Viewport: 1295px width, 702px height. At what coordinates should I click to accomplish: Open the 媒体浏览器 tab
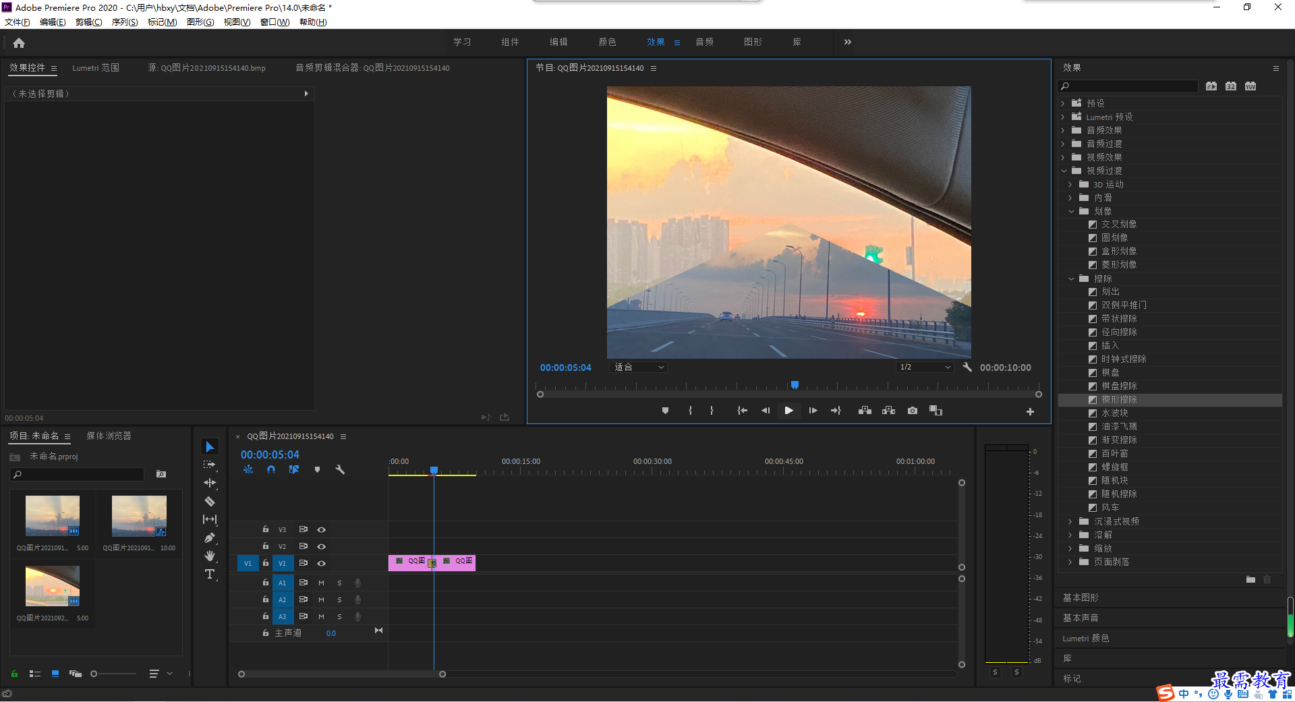point(109,436)
